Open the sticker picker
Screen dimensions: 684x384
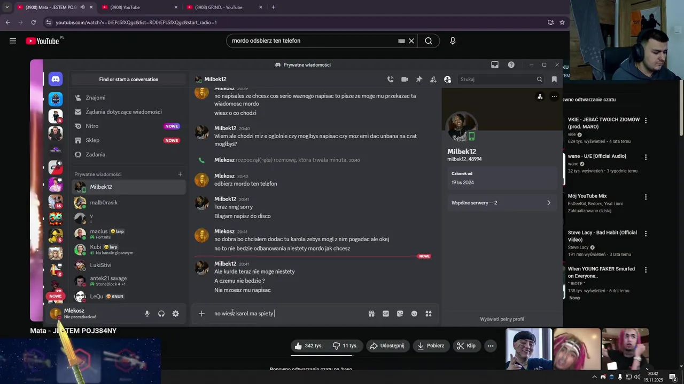click(x=400, y=314)
